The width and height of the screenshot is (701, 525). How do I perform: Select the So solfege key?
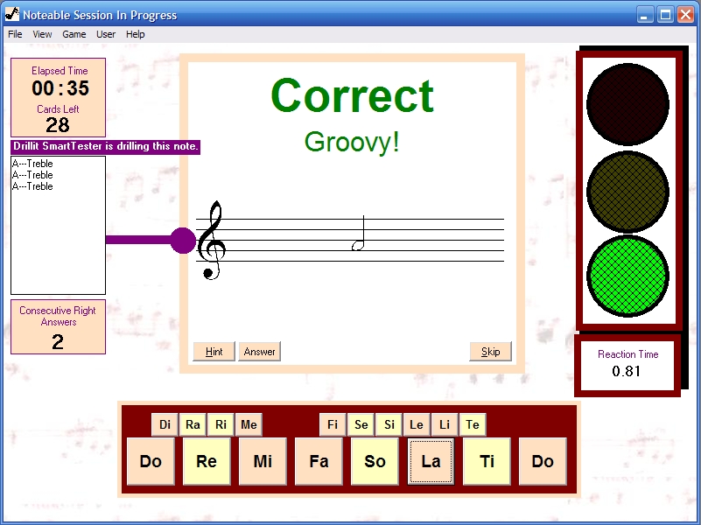pyautogui.click(x=375, y=461)
